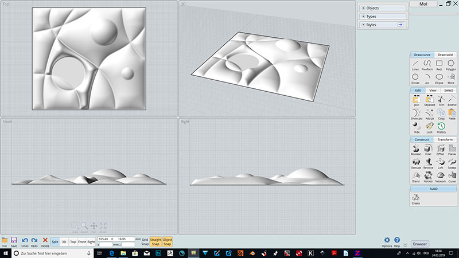The image size is (459, 258).
Task: Switch to the Draw solid tab
Action: pyautogui.click(x=445, y=54)
